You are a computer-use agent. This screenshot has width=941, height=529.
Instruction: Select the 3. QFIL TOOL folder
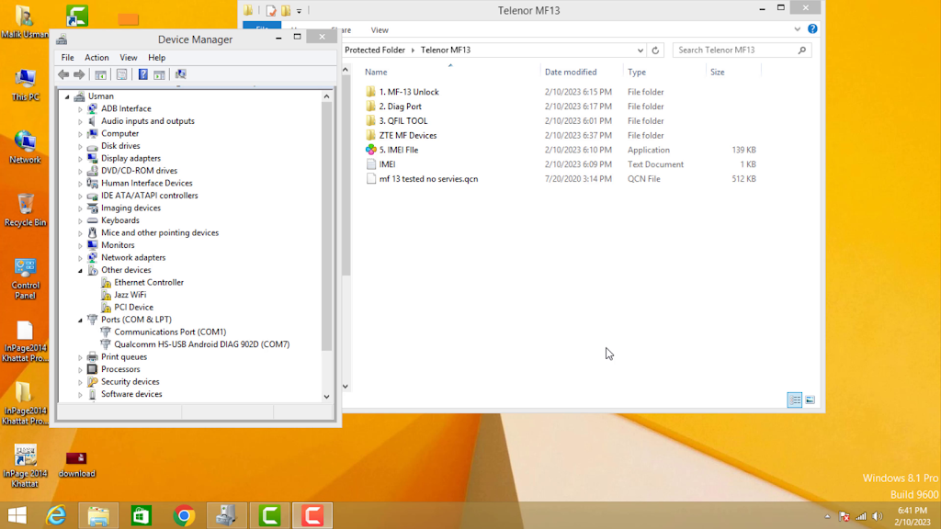pos(403,120)
